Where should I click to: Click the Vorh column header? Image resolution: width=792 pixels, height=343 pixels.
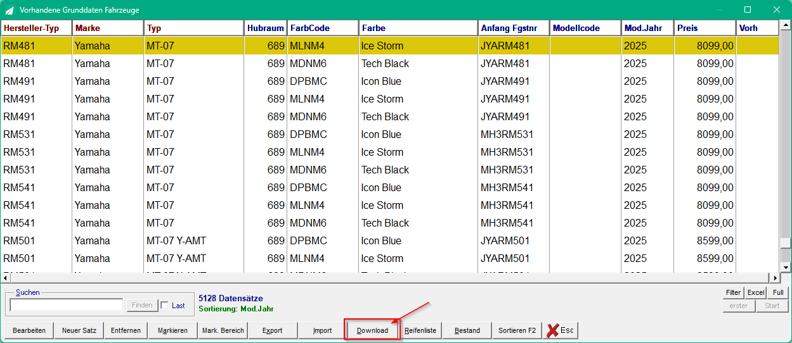tap(757, 28)
